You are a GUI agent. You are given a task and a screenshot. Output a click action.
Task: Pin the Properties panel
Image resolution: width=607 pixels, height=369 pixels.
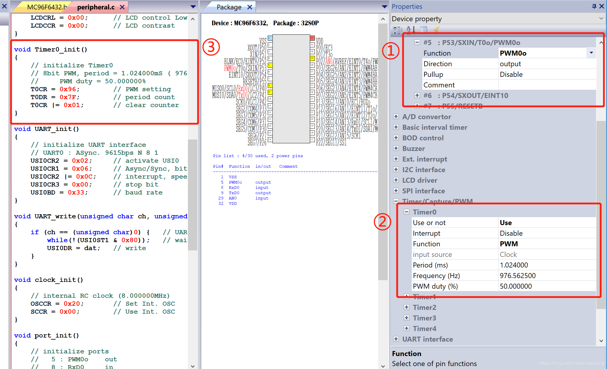594,6
